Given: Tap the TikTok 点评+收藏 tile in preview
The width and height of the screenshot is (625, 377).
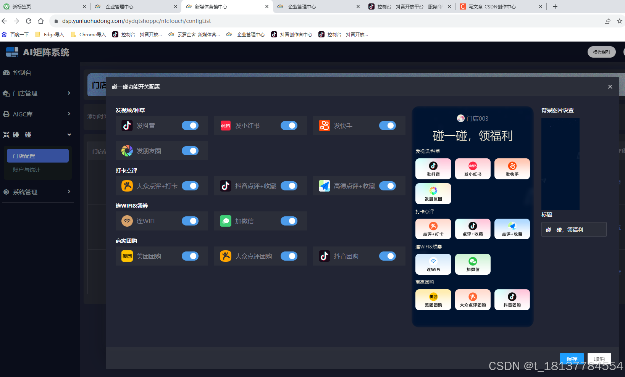Looking at the screenshot, I should (473, 229).
